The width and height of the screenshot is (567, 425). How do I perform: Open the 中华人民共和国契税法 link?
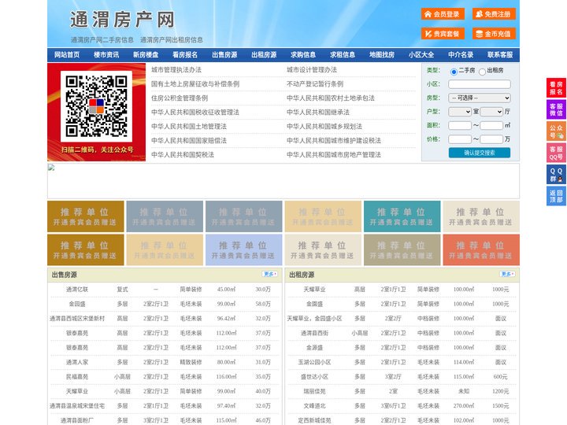183,155
